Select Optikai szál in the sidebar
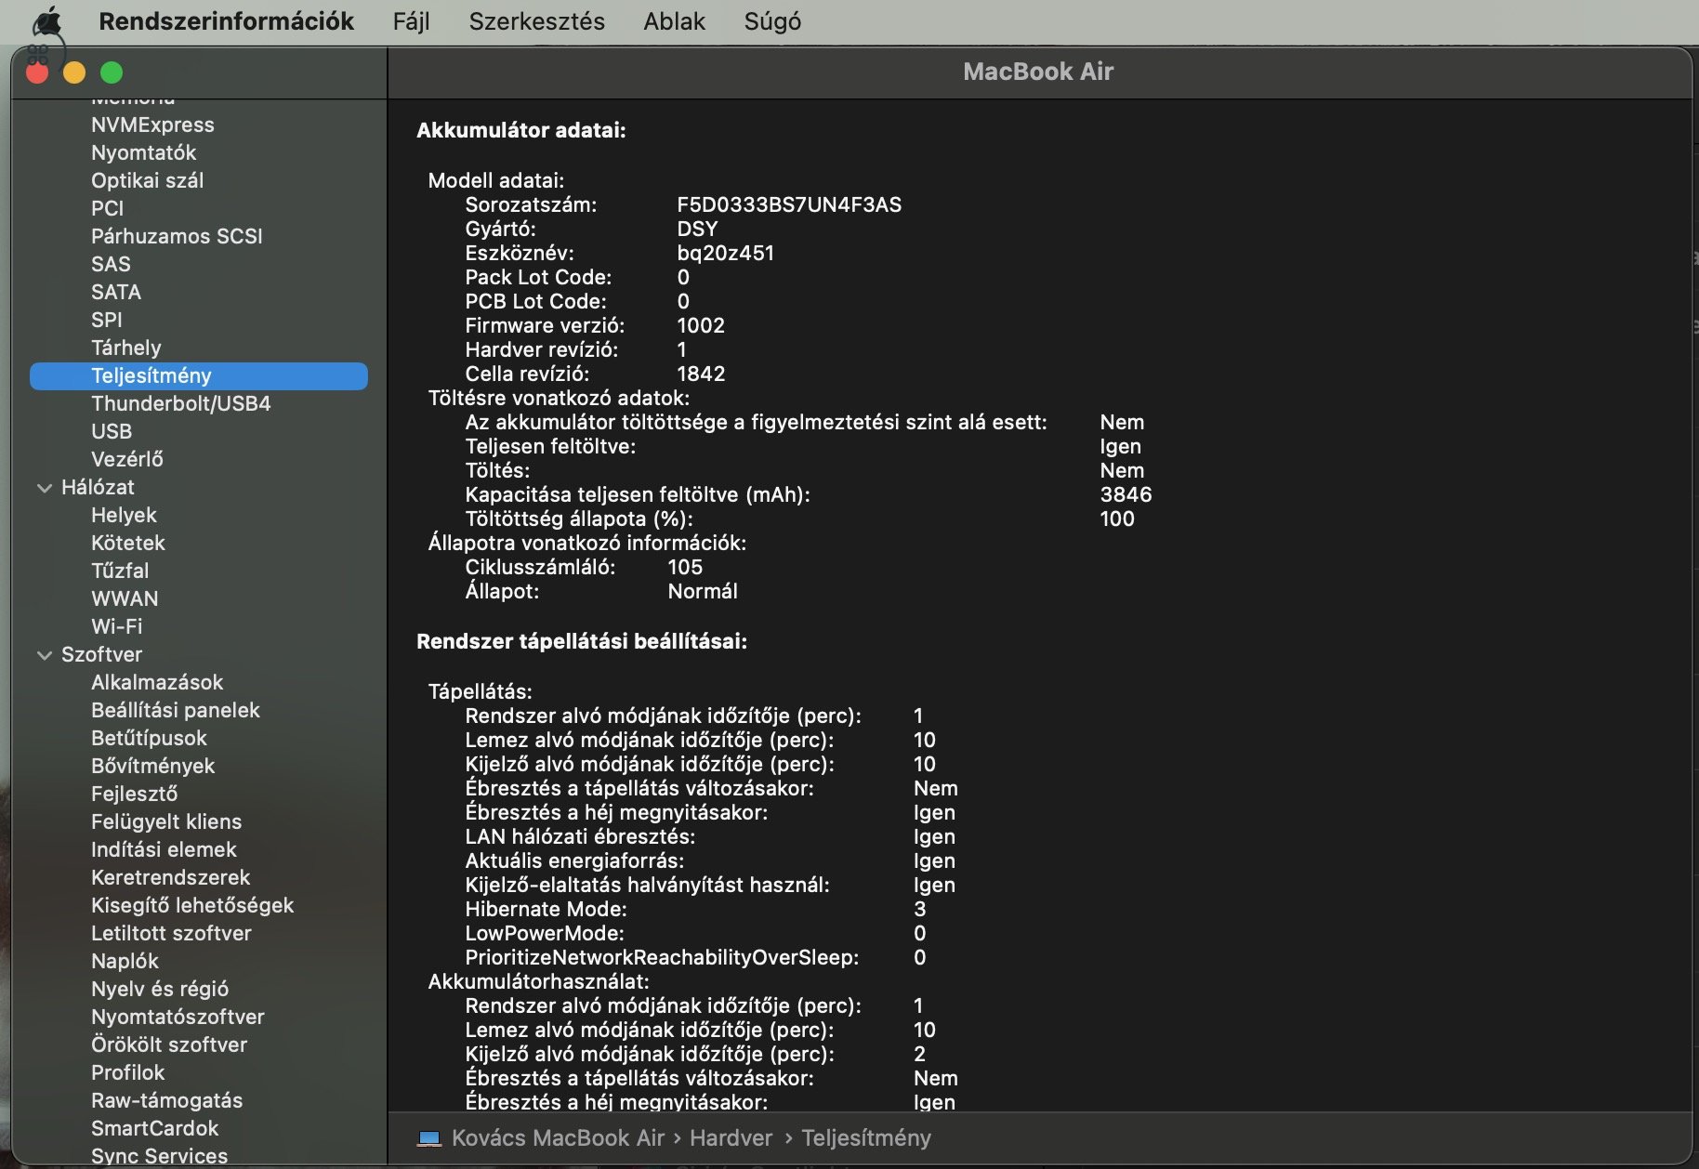The height and width of the screenshot is (1169, 1699). [x=147, y=180]
